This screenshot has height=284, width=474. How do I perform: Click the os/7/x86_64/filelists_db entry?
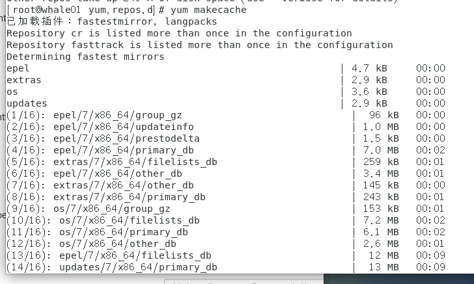(129, 220)
